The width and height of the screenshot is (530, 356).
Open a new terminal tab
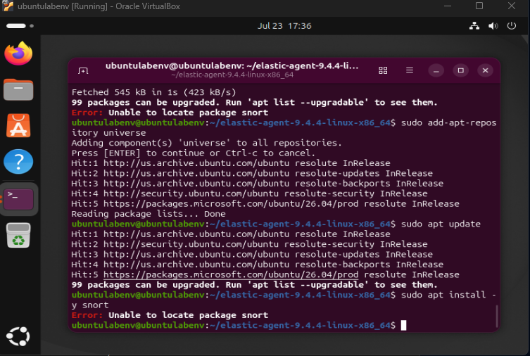click(x=83, y=70)
